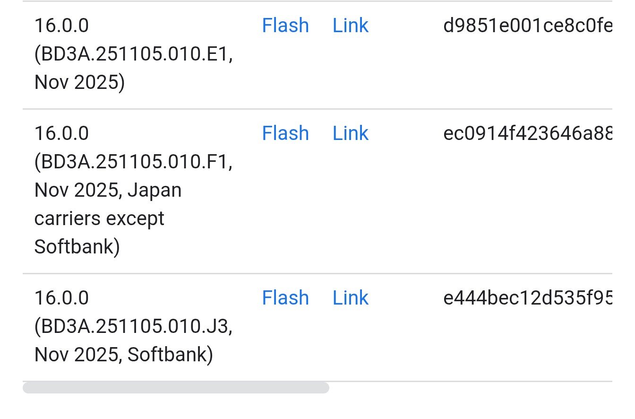Select the 16.0.0 version in the F1 row
Viewport: 635px width, 419px height.
point(61,133)
